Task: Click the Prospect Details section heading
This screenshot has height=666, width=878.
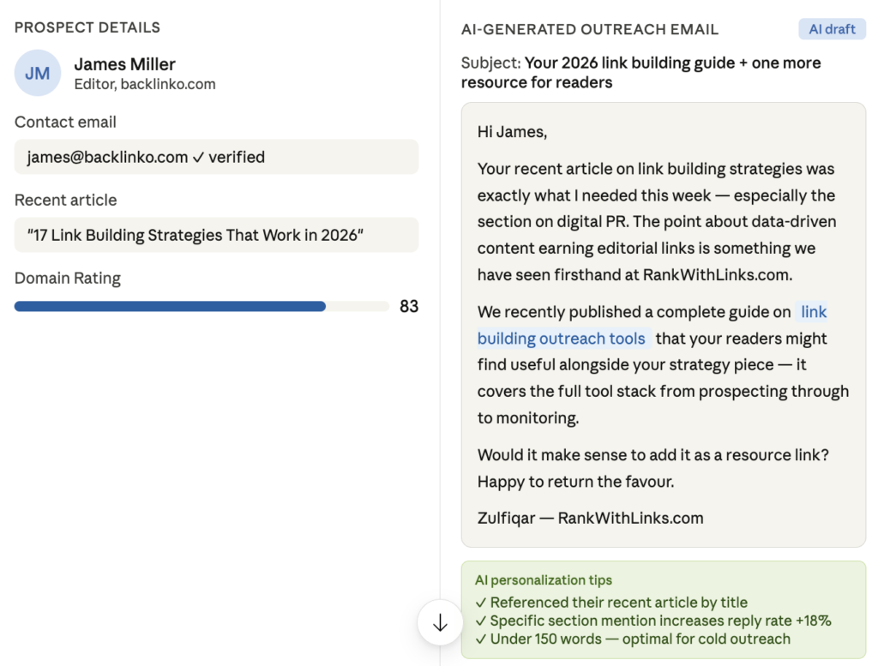Action: click(87, 27)
